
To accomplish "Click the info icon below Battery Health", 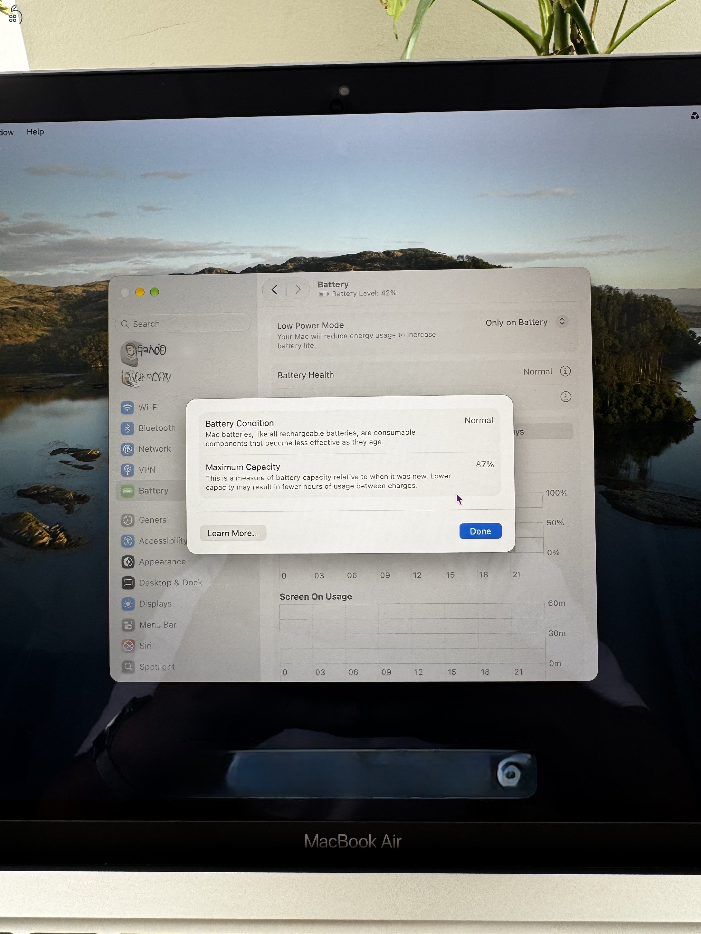I will tap(565, 397).
